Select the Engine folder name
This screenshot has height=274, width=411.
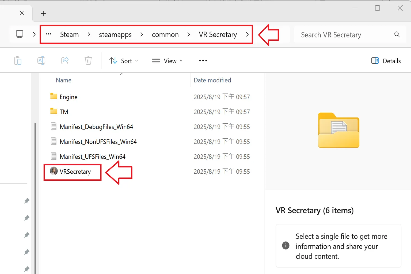[x=68, y=97]
